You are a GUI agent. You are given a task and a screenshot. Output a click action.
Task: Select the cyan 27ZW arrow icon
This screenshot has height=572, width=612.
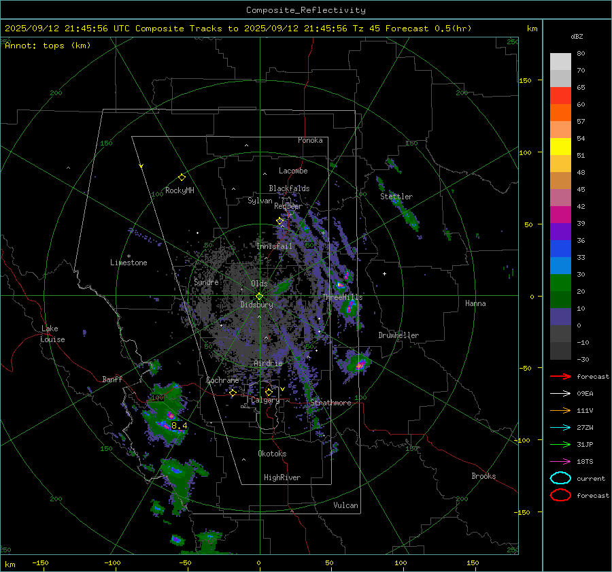point(560,428)
